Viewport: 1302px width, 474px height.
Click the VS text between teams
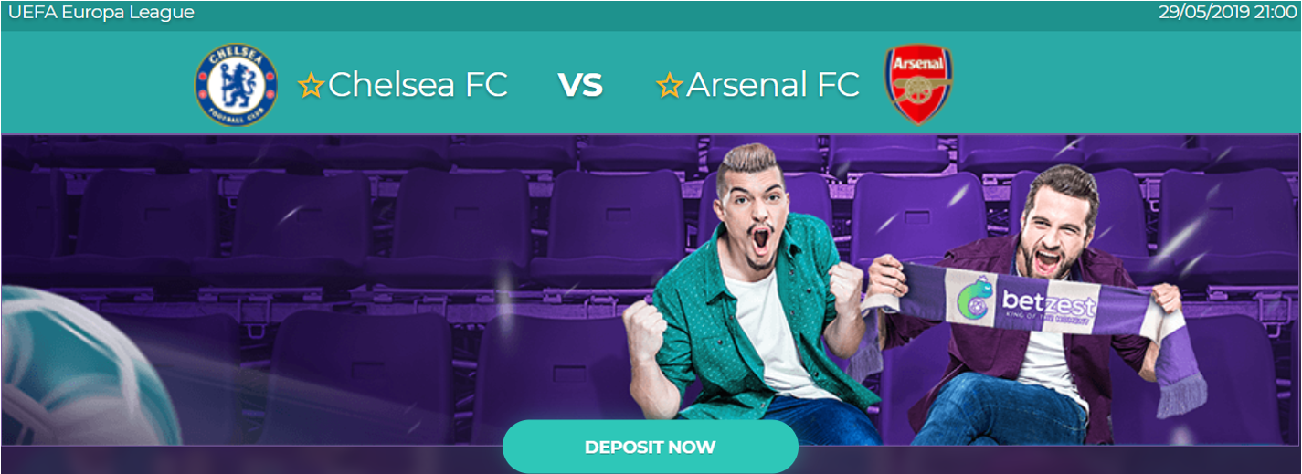(x=581, y=86)
